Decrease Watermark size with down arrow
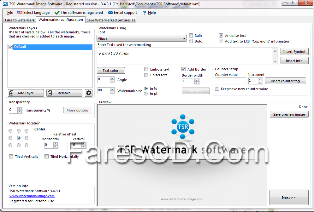This screenshot has height=212, width=314. point(112,92)
